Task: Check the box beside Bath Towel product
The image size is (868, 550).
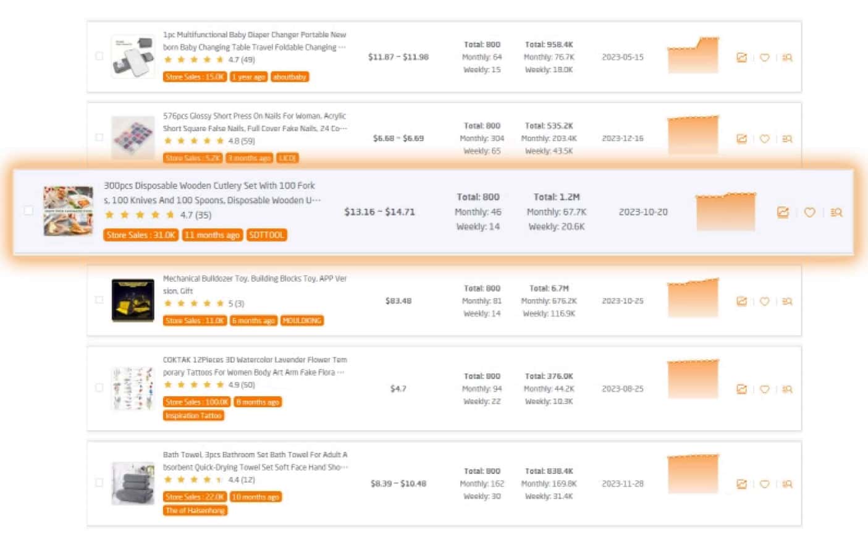Action: click(x=99, y=483)
